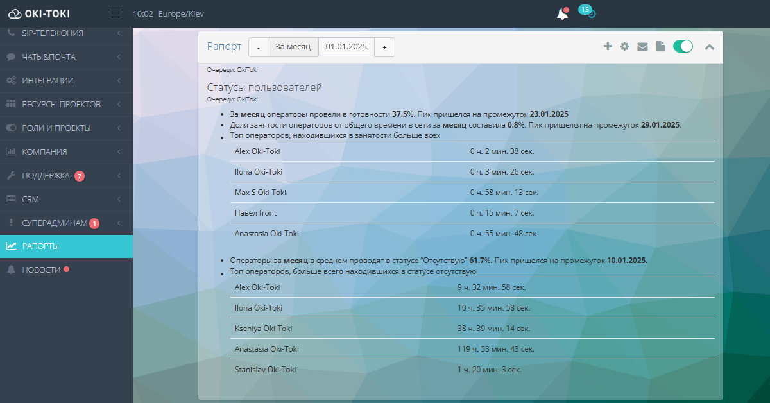Go to next period with plus button

tap(385, 47)
